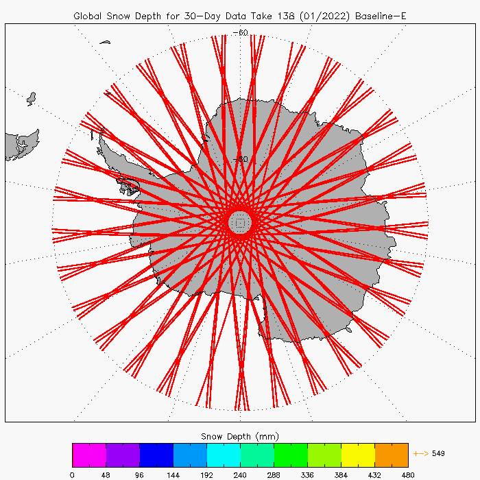Click the maximum value label 549
Screen dimensions: 480x480
pos(439,453)
